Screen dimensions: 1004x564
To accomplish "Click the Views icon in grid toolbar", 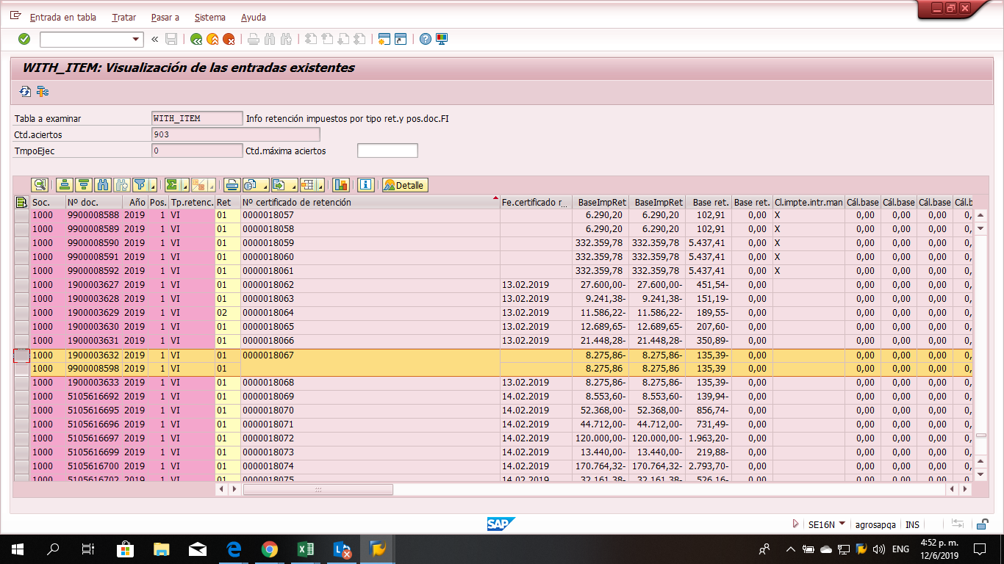I will tap(251, 185).
